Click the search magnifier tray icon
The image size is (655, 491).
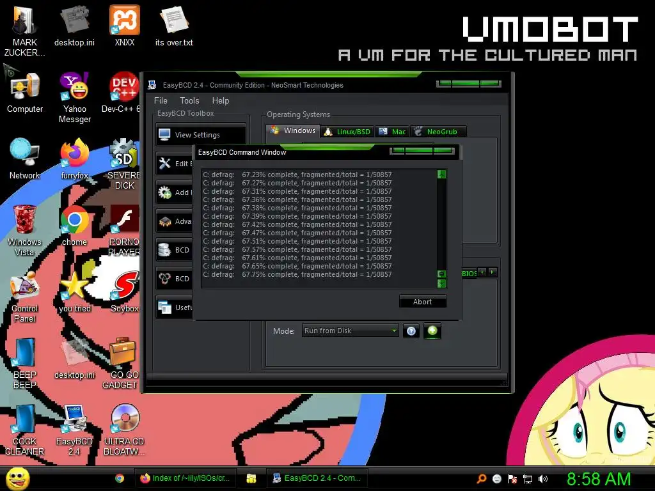(x=482, y=479)
